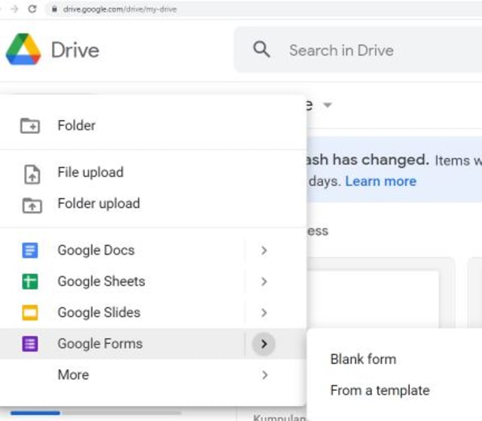Viewport: 482px width, 421px height.
Task: Click the File upload icon
Action: 32,174
